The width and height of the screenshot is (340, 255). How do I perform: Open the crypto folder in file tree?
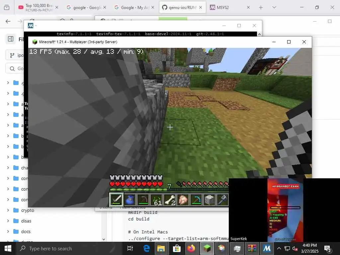click(28, 210)
